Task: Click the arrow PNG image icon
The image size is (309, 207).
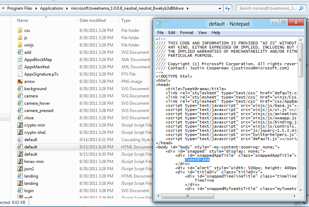Action: (x=20, y=81)
